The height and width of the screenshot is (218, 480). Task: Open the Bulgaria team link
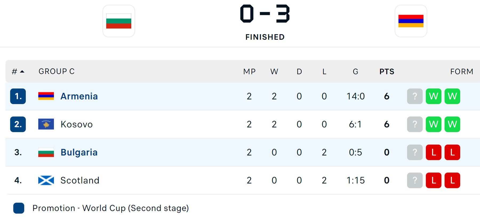[79, 152]
